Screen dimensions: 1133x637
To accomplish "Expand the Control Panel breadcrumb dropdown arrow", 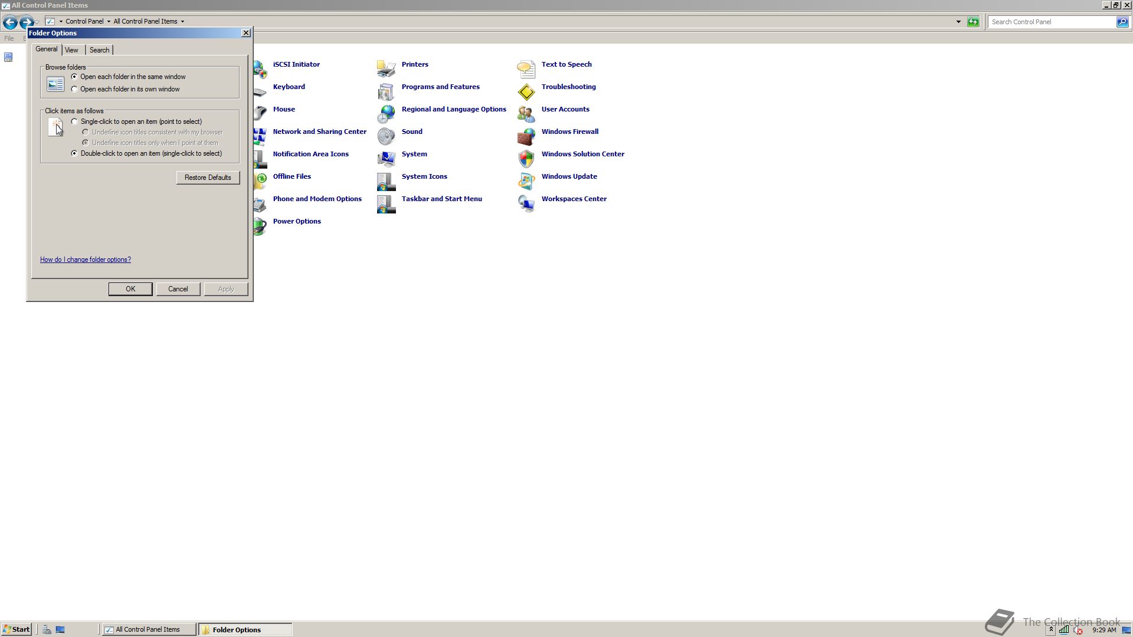I will click(109, 22).
